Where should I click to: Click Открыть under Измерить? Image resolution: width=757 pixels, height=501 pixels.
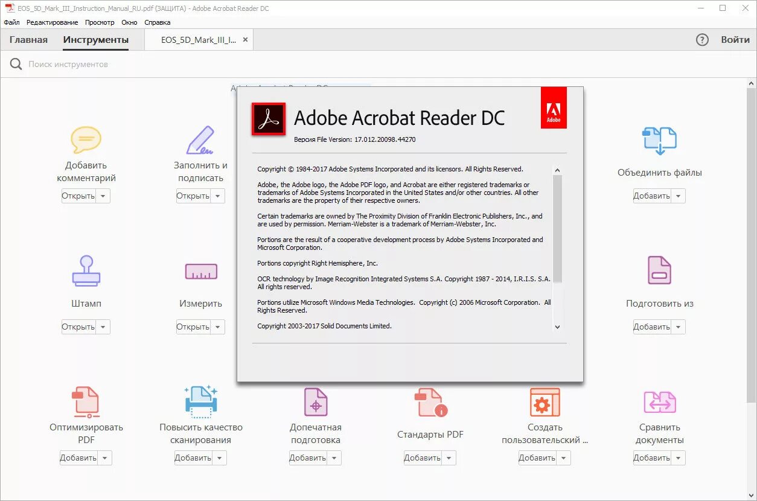click(193, 327)
